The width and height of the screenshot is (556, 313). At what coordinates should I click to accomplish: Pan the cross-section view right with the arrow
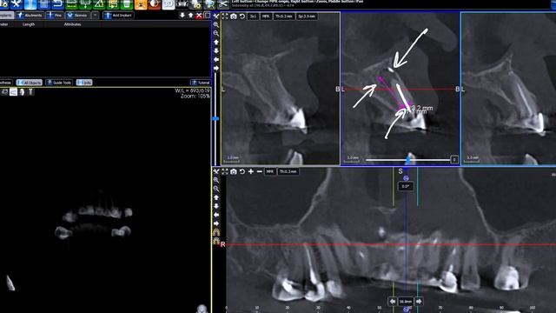click(x=216, y=68)
